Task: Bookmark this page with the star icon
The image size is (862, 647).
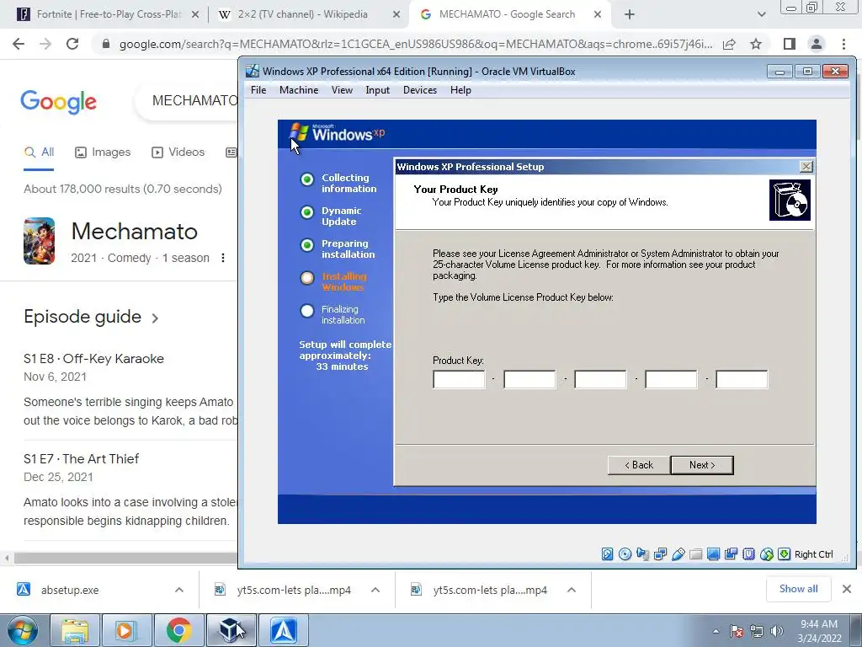Action: pyautogui.click(x=756, y=44)
